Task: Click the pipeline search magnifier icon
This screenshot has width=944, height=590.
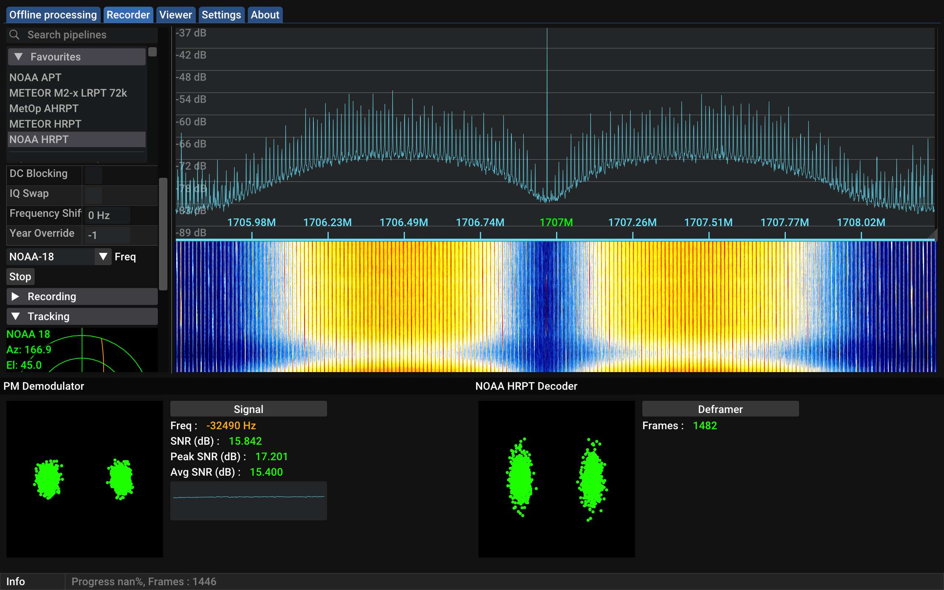Action: pyautogui.click(x=14, y=34)
